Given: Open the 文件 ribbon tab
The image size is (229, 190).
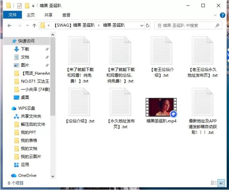Looking at the screenshot, I should click(13, 15).
